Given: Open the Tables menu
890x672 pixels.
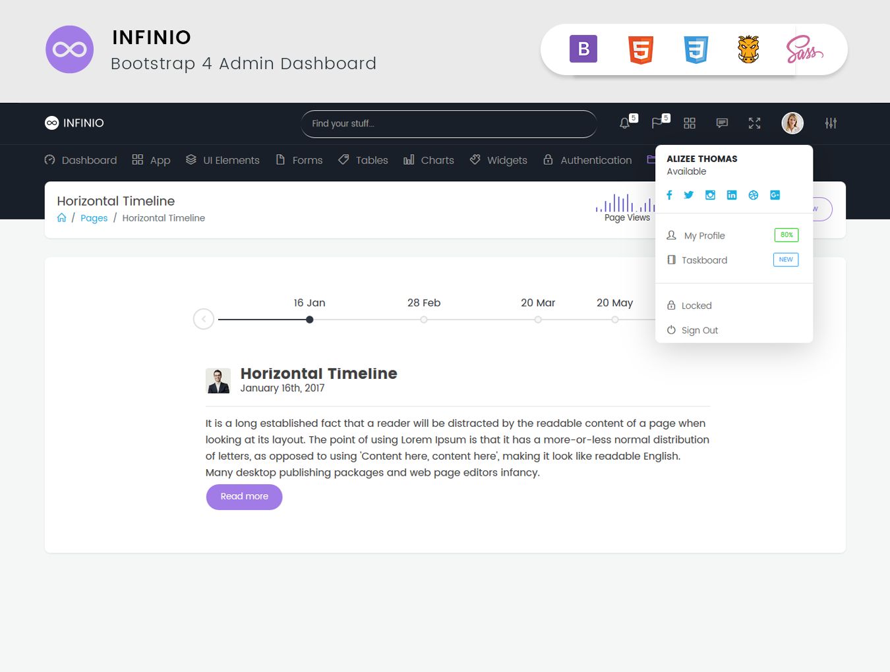Looking at the screenshot, I should (363, 160).
